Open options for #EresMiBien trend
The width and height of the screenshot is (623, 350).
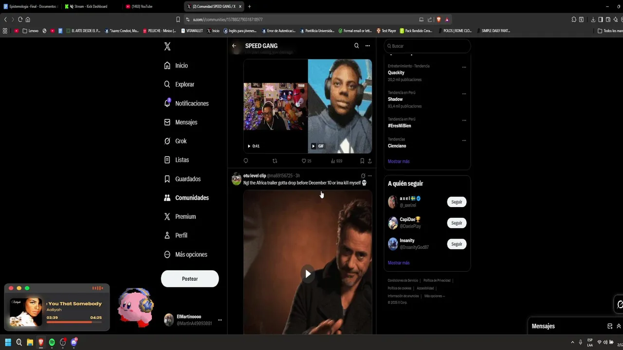(464, 121)
